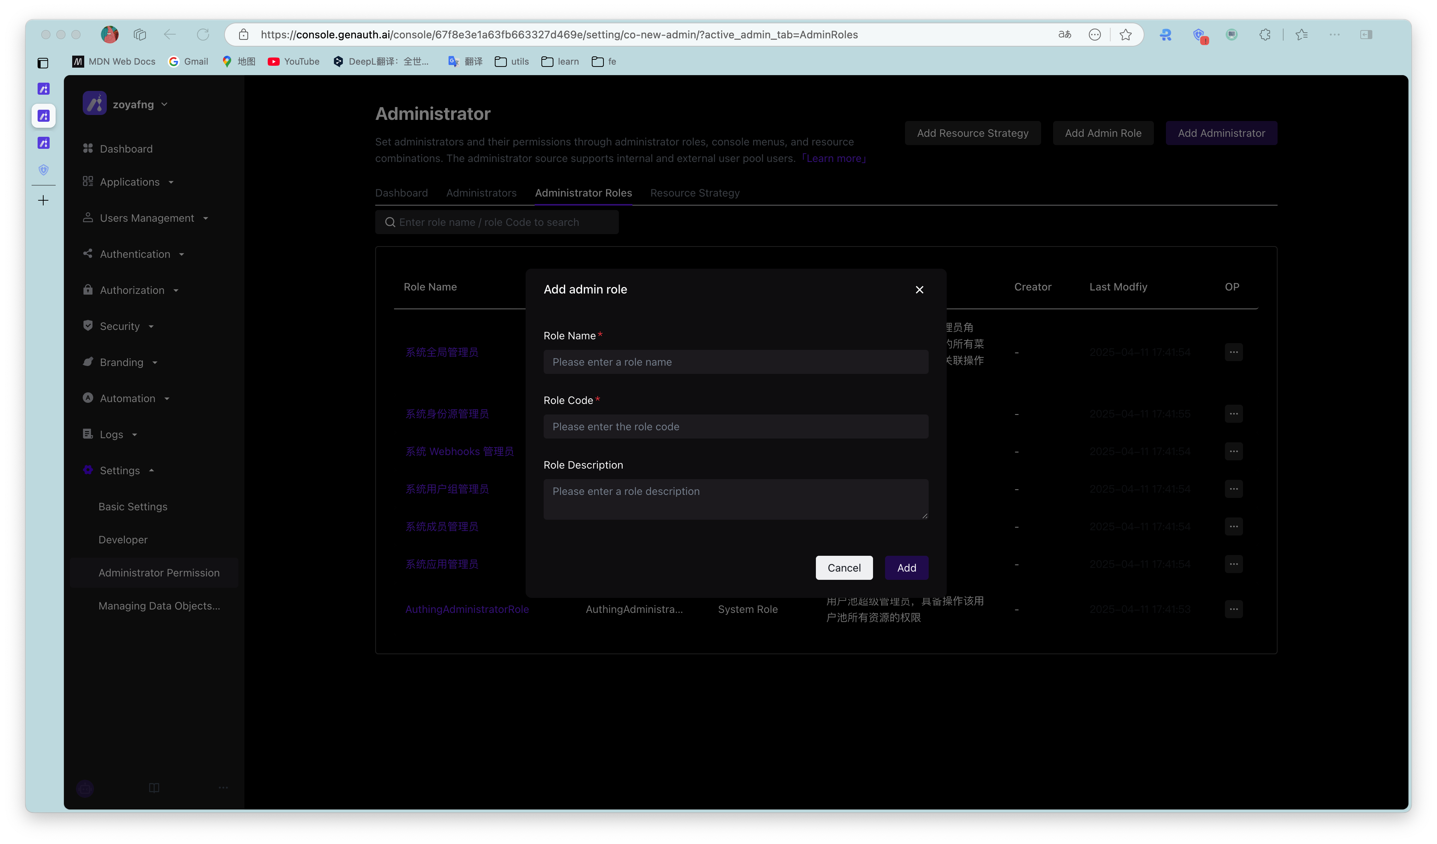Cancel the Add admin role dialog
1437x844 pixels.
click(x=844, y=567)
